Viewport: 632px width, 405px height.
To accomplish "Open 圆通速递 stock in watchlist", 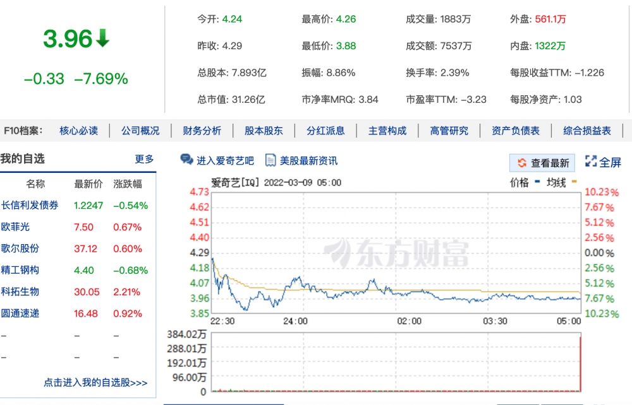I will pos(20,314).
